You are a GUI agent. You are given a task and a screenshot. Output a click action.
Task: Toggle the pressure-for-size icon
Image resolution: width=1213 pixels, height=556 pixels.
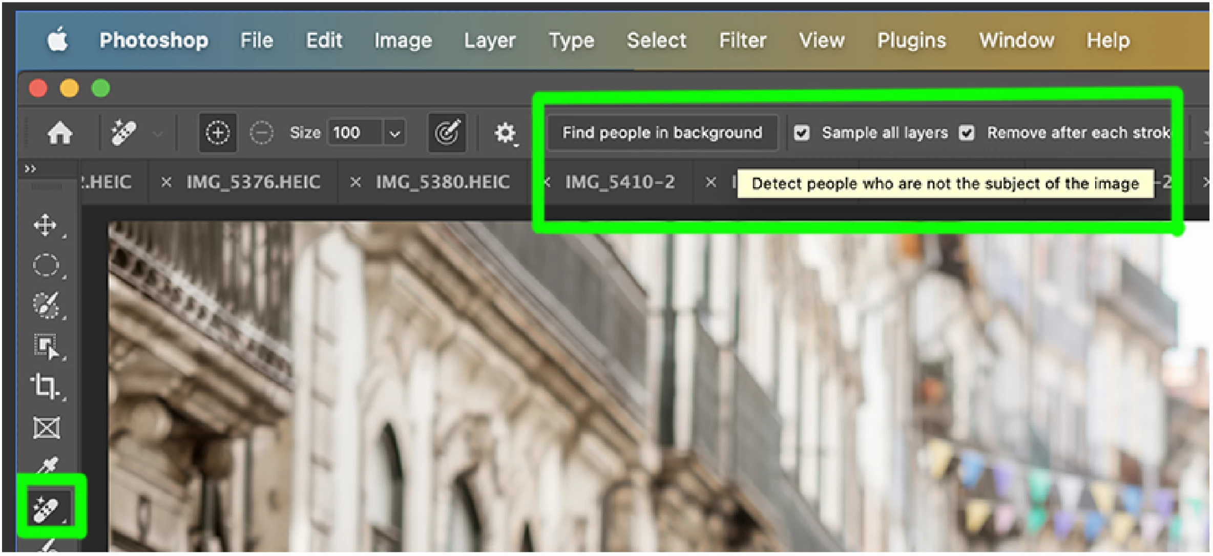tap(447, 133)
